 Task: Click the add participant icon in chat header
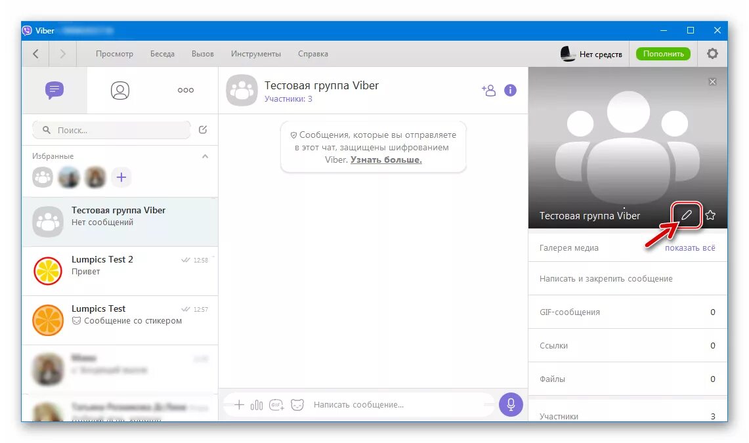pos(488,90)
